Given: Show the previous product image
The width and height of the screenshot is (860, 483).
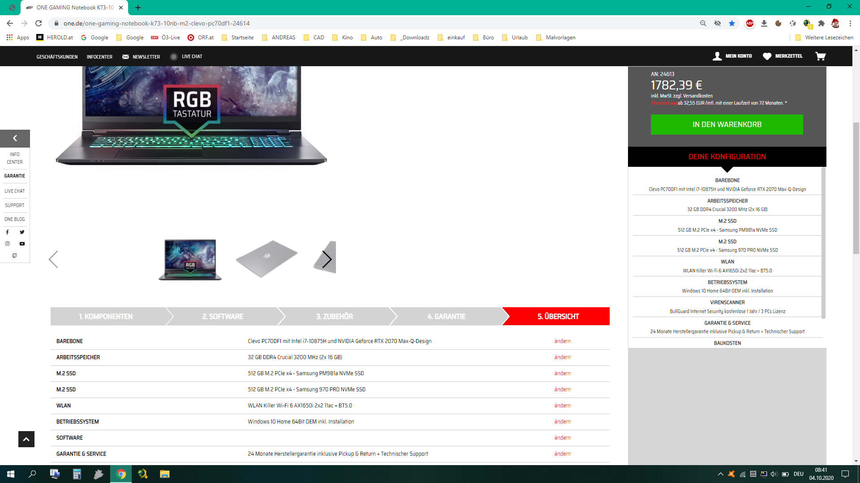Looking at the screenshot, I should coord(53,259).
